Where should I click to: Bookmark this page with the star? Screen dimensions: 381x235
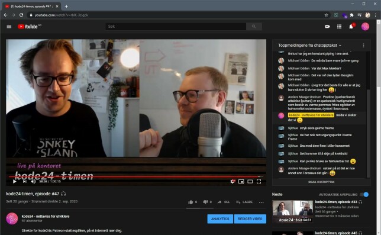326,15
